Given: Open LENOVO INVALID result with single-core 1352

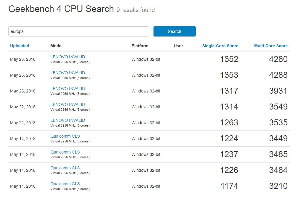Looking at the screenshot, I should 68,57.
